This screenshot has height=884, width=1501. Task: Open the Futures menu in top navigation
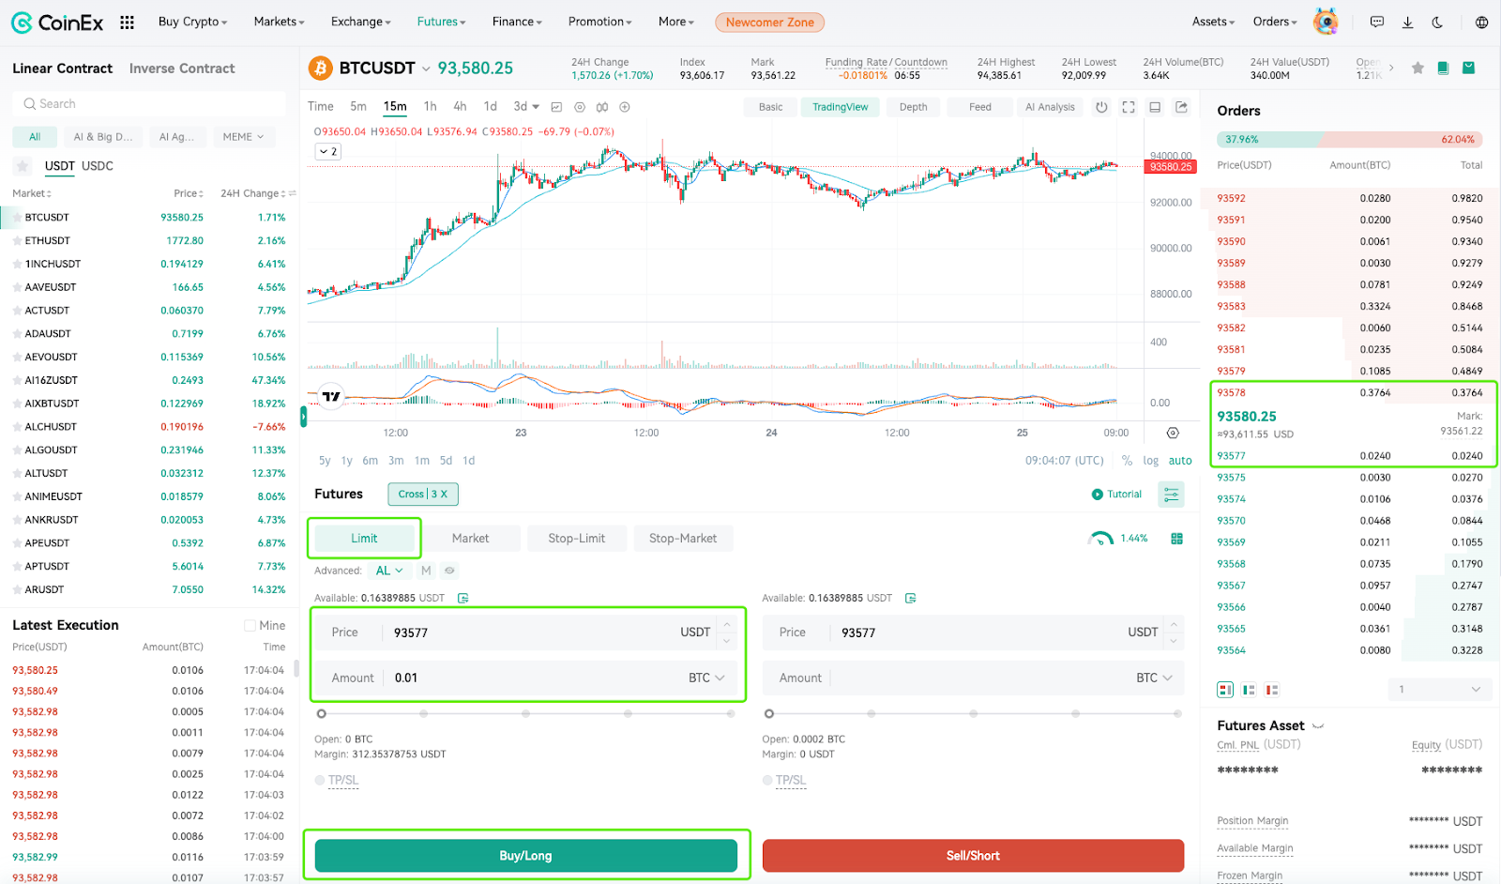point(441,22)
